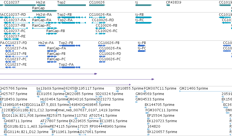Select protein RanGap-PC
The image size is (232, 136).
point(56,59)
